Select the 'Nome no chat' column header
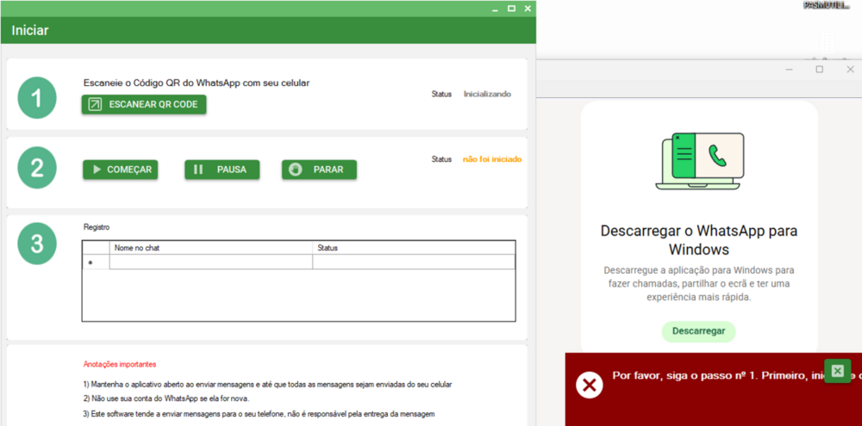The height and width of the screenshot is (426, 862). (x=210, y=248)
